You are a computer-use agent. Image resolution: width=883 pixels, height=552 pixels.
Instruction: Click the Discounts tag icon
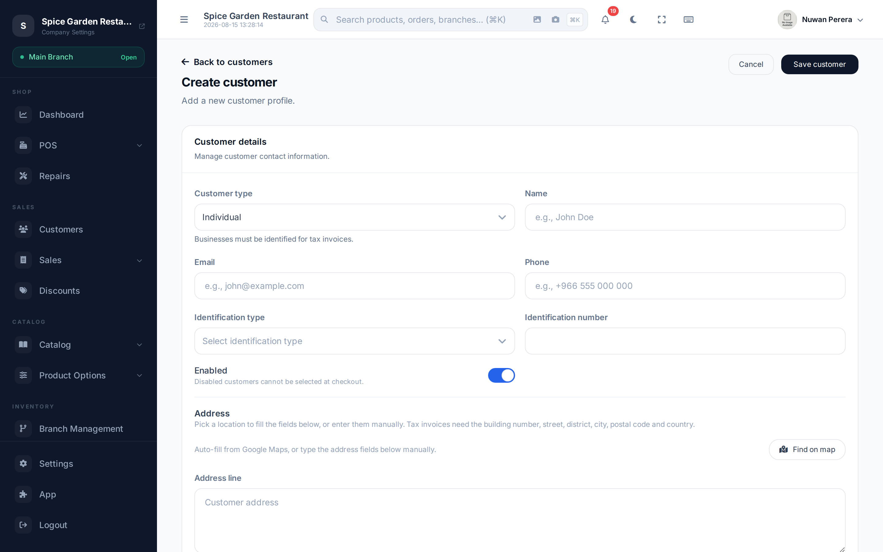[23, 291]
